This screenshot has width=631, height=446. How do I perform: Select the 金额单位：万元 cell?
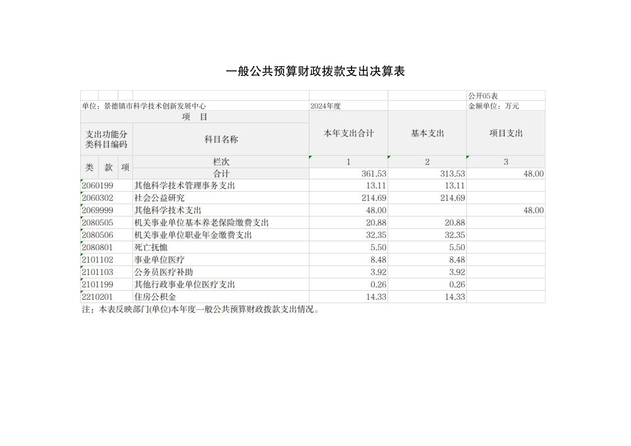pos(494,106)
